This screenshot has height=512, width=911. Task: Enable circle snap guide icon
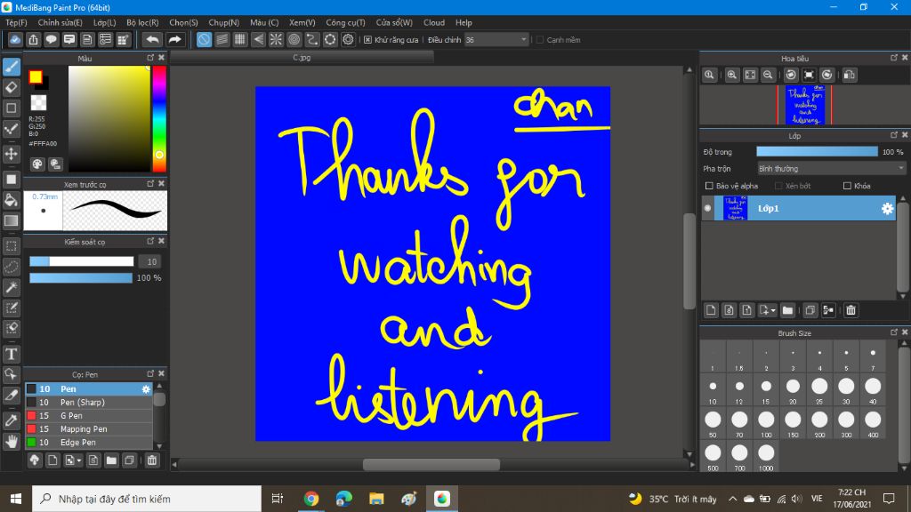tap(294, 39)
